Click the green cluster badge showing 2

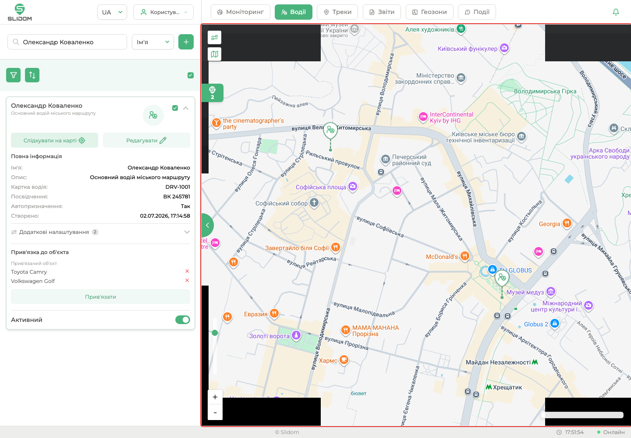point(213,93)
